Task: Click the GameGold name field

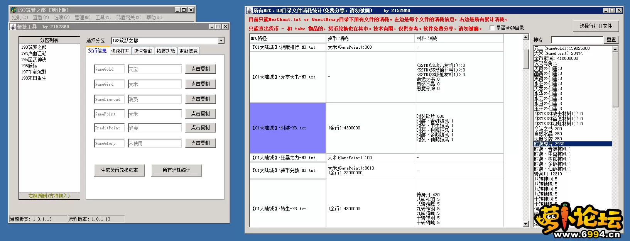Action: coord(109,69)
